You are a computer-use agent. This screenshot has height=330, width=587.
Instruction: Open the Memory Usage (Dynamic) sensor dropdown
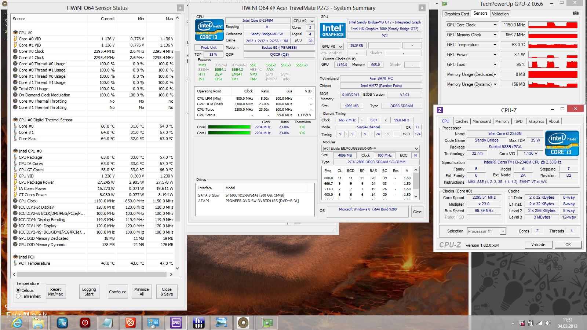pos(495,84)
